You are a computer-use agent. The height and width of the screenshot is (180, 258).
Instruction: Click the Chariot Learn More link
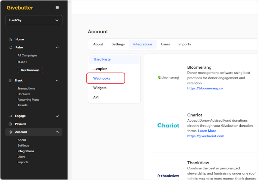pyautogui.click(x=207, y=131)
